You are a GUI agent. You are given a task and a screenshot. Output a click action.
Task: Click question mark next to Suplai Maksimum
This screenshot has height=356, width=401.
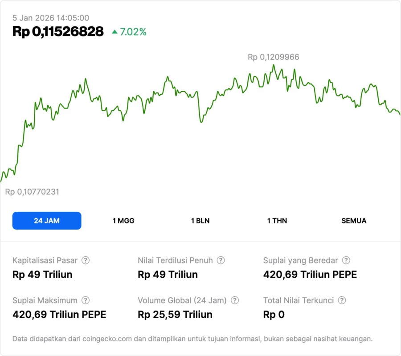[86, 300]
